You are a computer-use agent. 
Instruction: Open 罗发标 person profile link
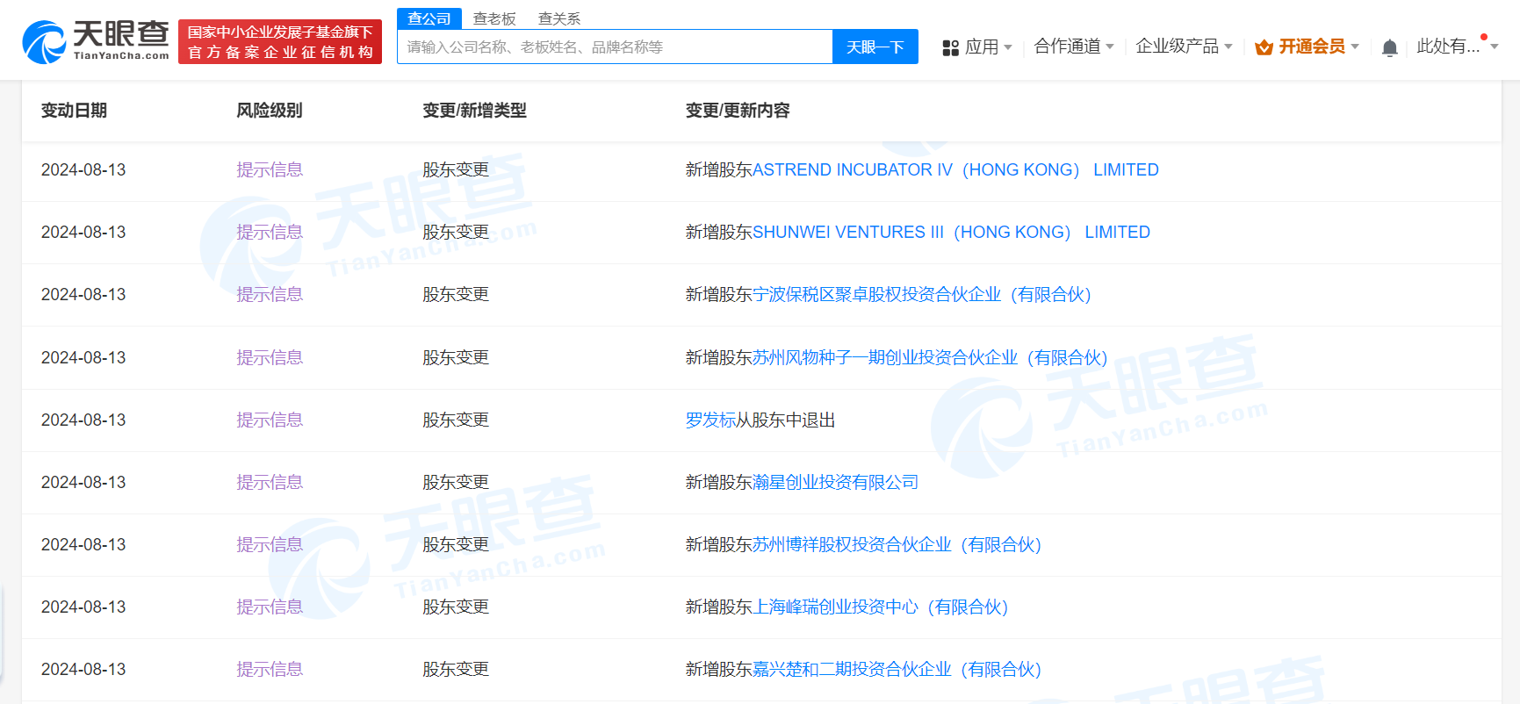click(710, 420)
